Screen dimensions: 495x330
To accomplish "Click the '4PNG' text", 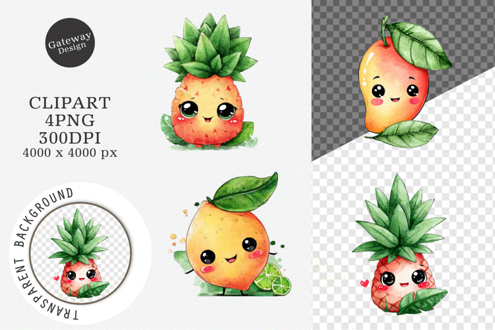I will click(x=70, y=120).
